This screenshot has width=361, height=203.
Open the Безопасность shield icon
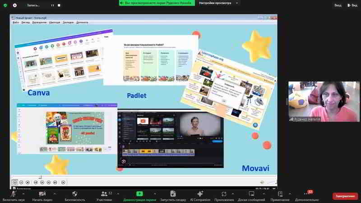(x=74, y=194)
